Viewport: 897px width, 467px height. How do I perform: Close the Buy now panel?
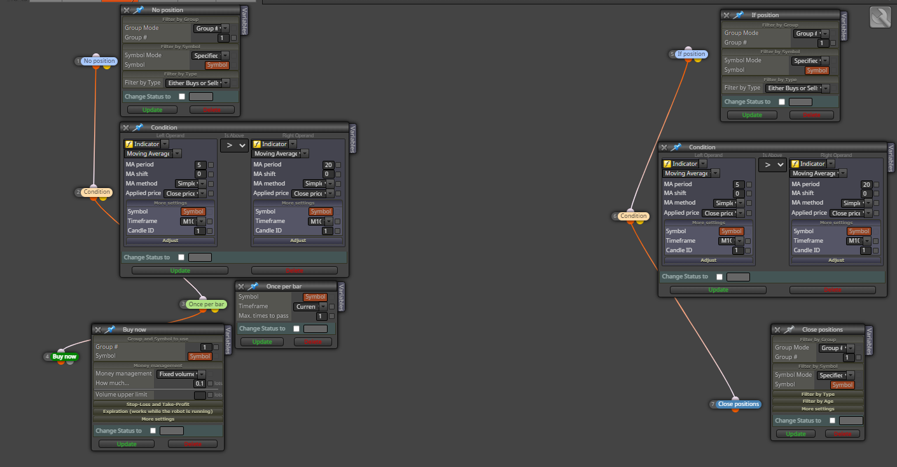tap(98, 329)
